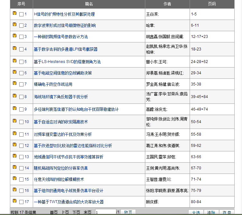Viewport: 242px width, 215px height.
Task: Open article 精确电子防空作战运用
Action: (x=53, y=84)
